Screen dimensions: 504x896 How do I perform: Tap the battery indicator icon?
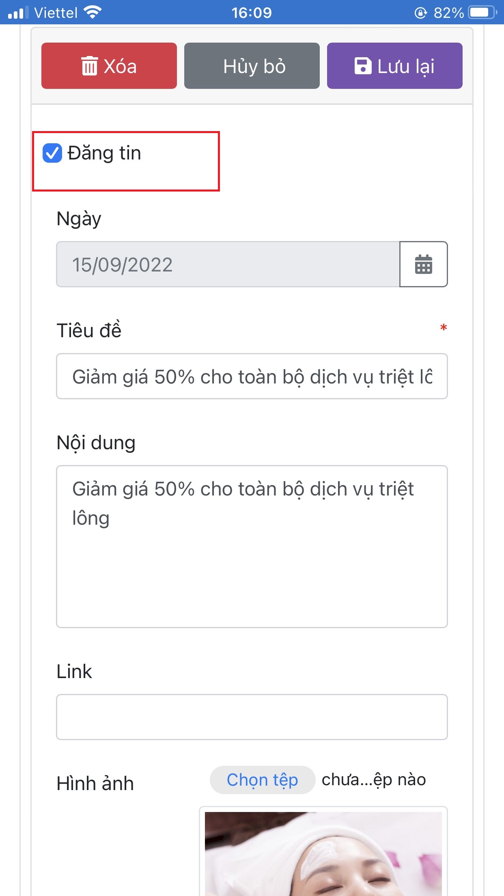tap(482, 13)
